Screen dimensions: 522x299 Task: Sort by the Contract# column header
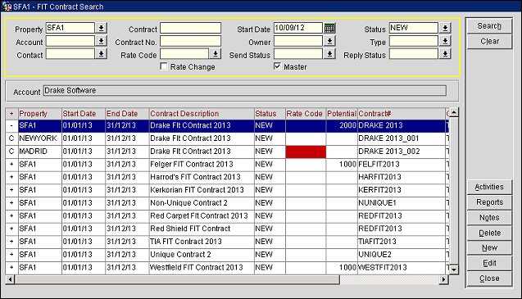point(402,114)
